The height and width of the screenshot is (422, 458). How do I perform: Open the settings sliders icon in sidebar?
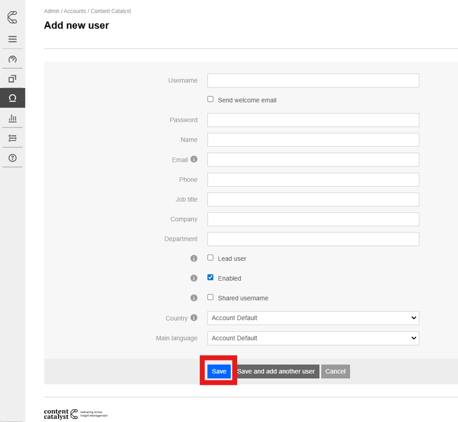point(12,138)
